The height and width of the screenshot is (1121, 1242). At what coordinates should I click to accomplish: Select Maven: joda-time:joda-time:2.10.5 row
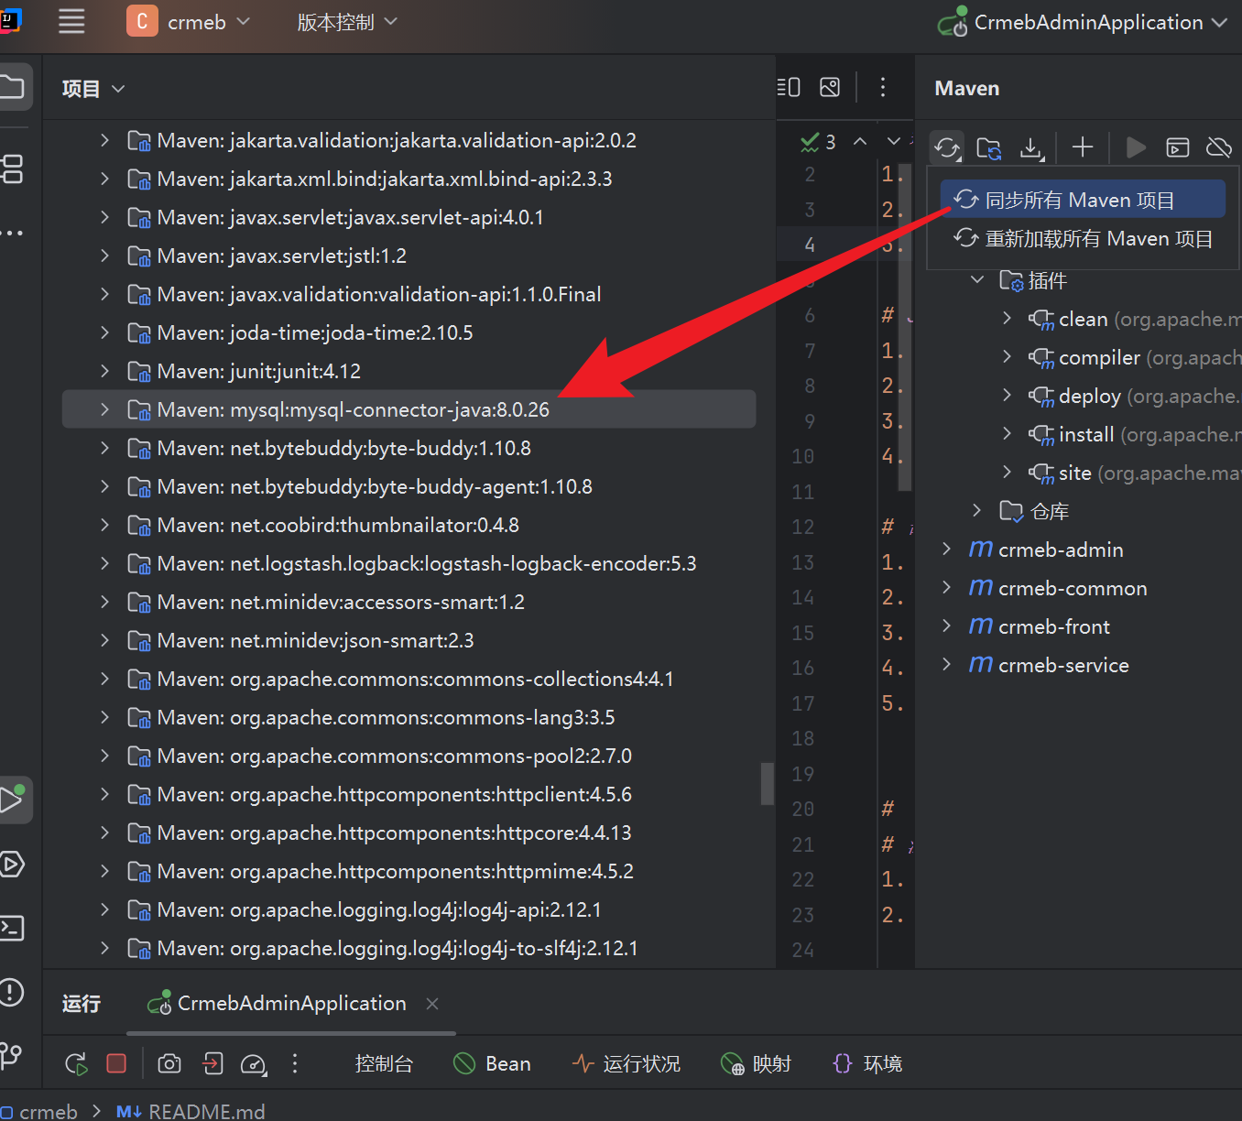point(409,332)
